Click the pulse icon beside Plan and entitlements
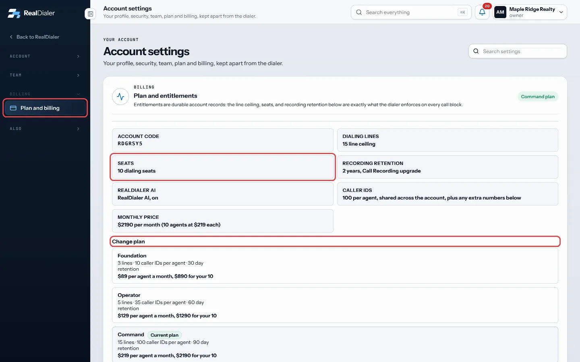580x362 pixels. pos(120,97)
